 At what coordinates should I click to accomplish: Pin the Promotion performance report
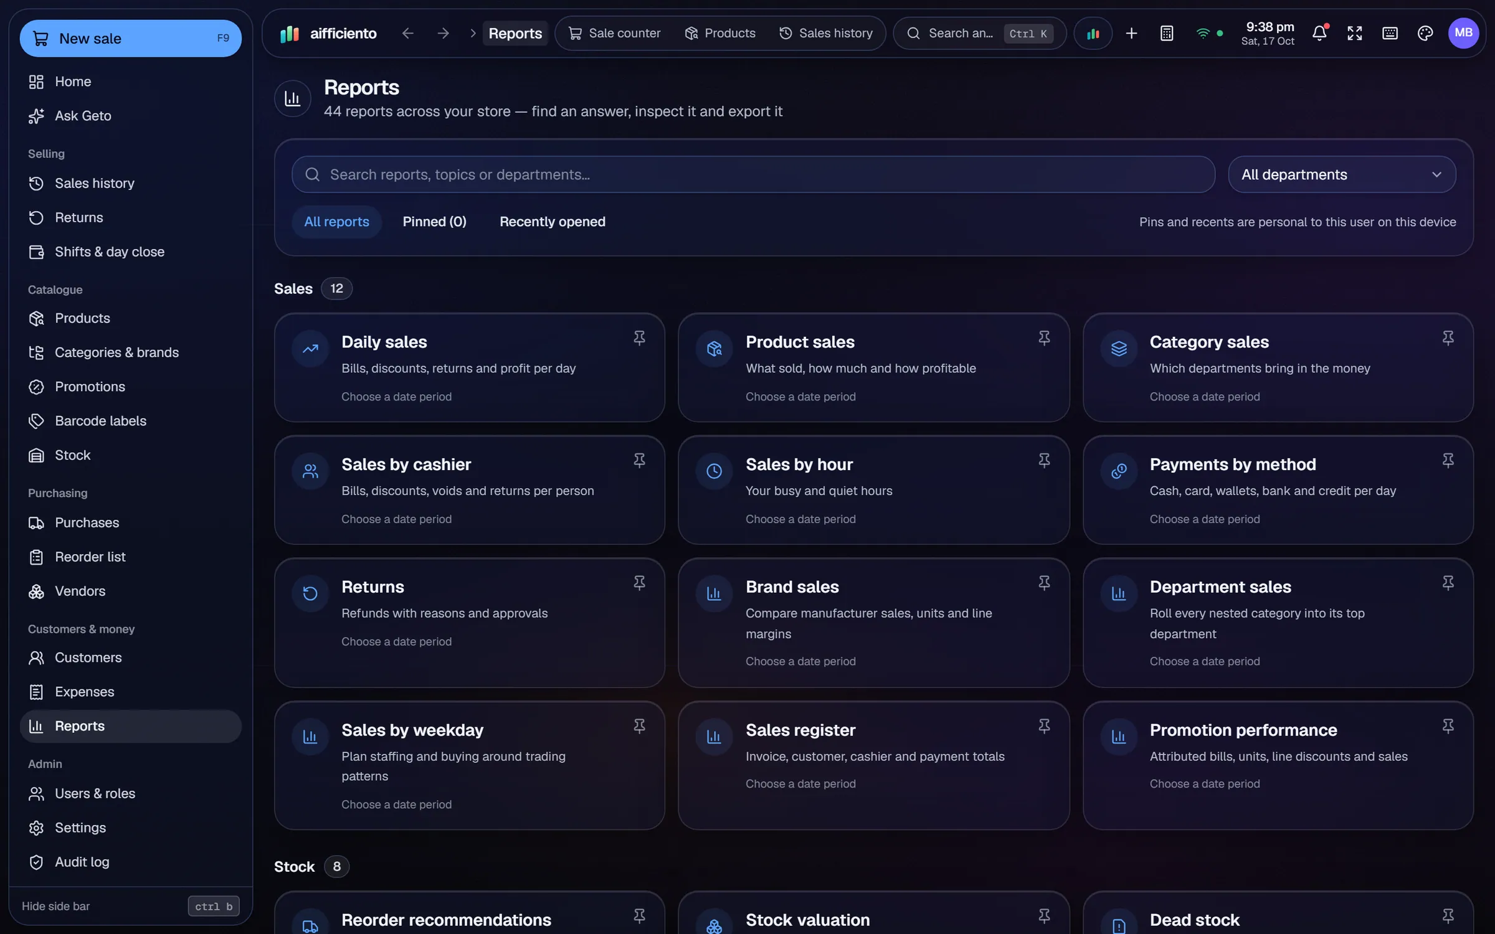(x=1448, y=726)
